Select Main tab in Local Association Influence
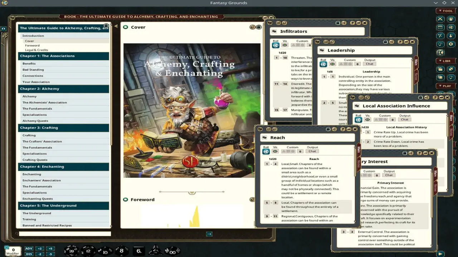 tap(451, 118)
